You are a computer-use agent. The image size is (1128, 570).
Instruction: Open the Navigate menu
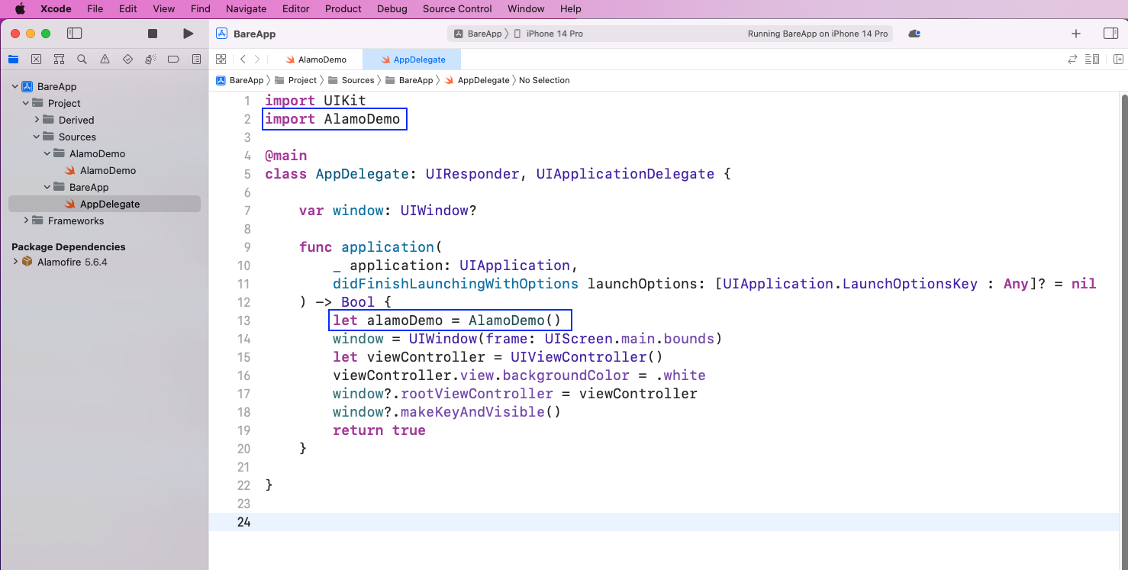coord(247,9)
